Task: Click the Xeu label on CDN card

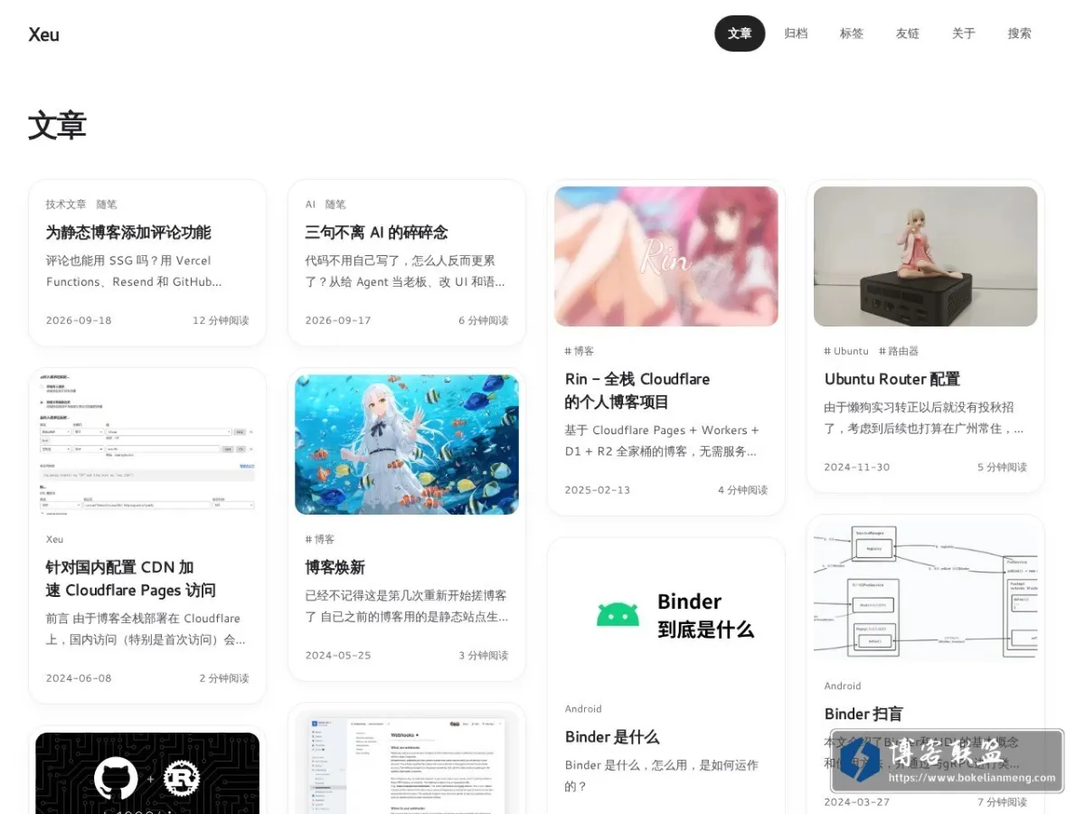Action: coord(54,539)
